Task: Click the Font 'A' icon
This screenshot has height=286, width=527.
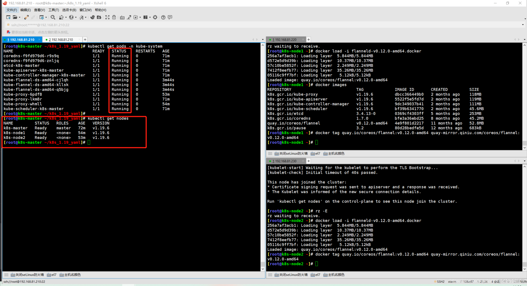Action: tap(81, 17)
